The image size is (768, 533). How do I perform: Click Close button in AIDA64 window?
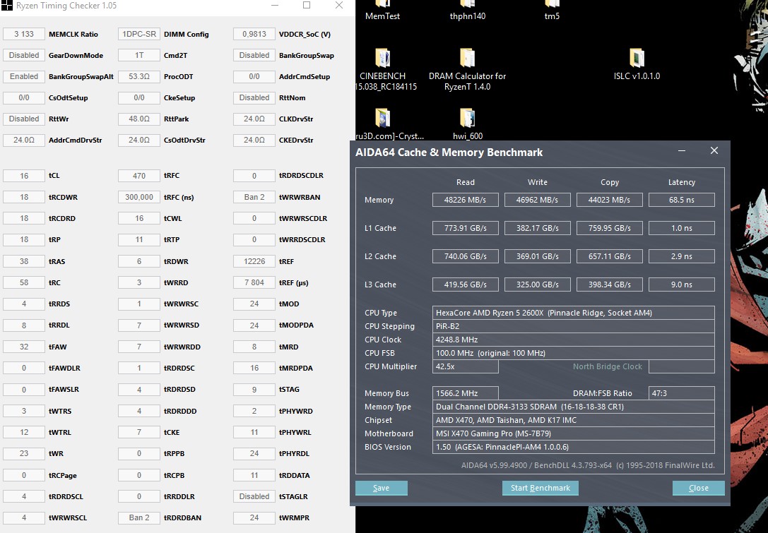pos(699,488)
